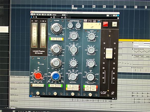Select the TMT ONE mode
The width and height of the screenshot is (150, 112).
click(x=94, y=21)
